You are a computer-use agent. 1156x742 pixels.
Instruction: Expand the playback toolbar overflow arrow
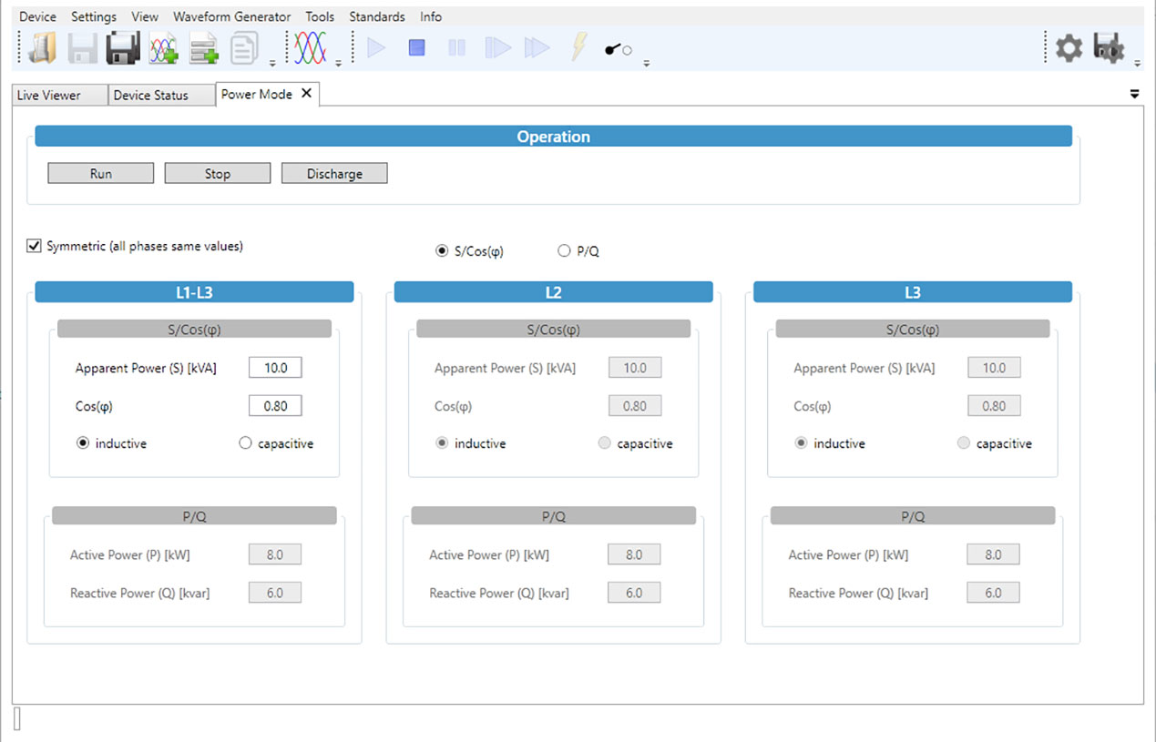point(647,64)
